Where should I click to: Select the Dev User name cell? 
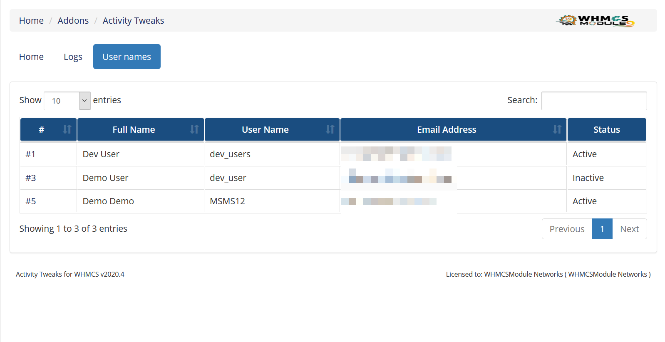[x=140, y=154]
